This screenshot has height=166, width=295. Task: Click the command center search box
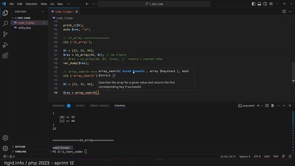tap(153, 4)
